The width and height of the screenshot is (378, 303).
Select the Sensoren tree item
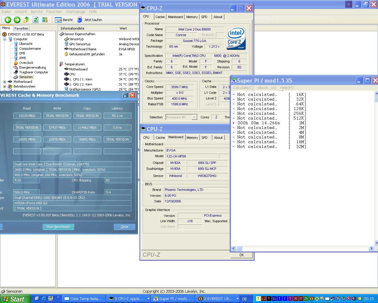(x=26, y=77)
